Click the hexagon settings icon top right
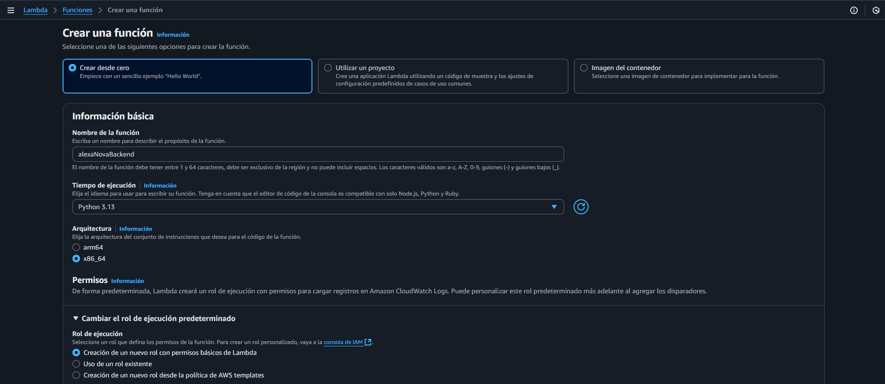Screen dimensions: 885x384 pyautogui.click(x=876, y=10)
